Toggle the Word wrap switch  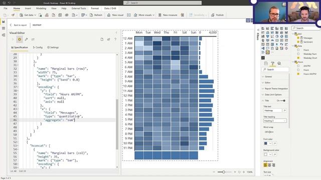[x=271, y=132]
